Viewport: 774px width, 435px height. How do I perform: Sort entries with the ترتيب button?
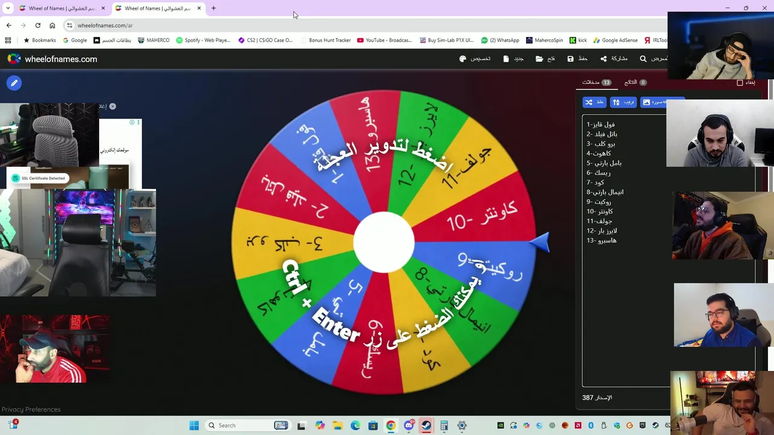click(623, 102)
